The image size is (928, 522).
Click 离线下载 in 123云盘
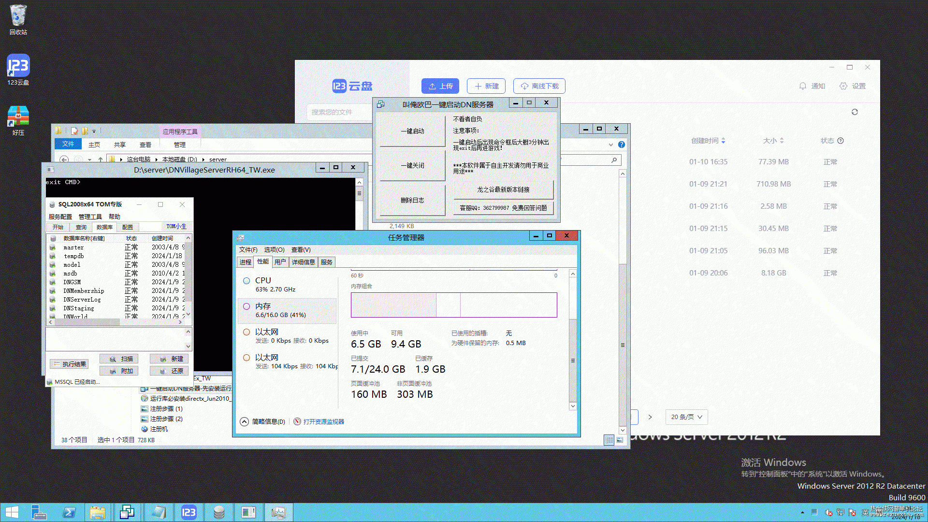click(x=539, y=86)
